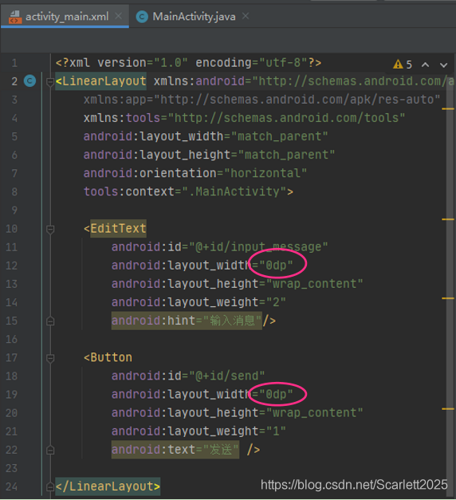Collapse the Button end fold marker on line 22

pos(50,450)
